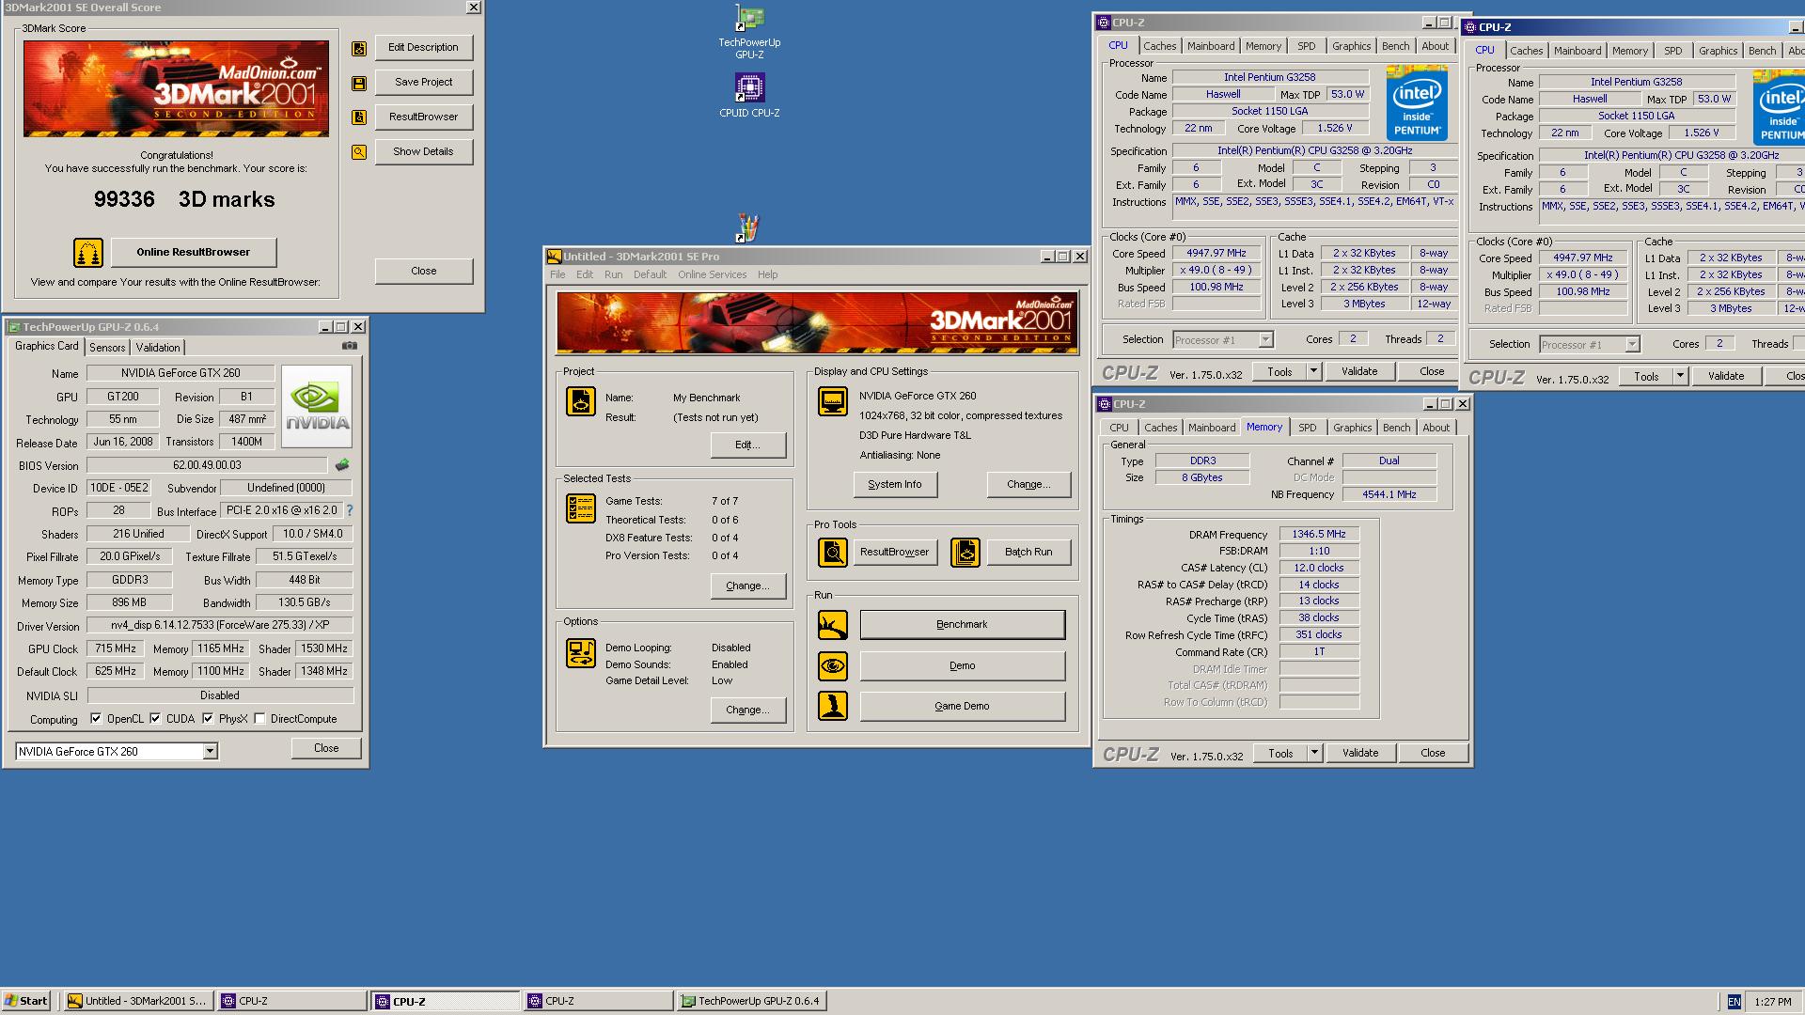Click the Show Details magnifier icon

359,152
